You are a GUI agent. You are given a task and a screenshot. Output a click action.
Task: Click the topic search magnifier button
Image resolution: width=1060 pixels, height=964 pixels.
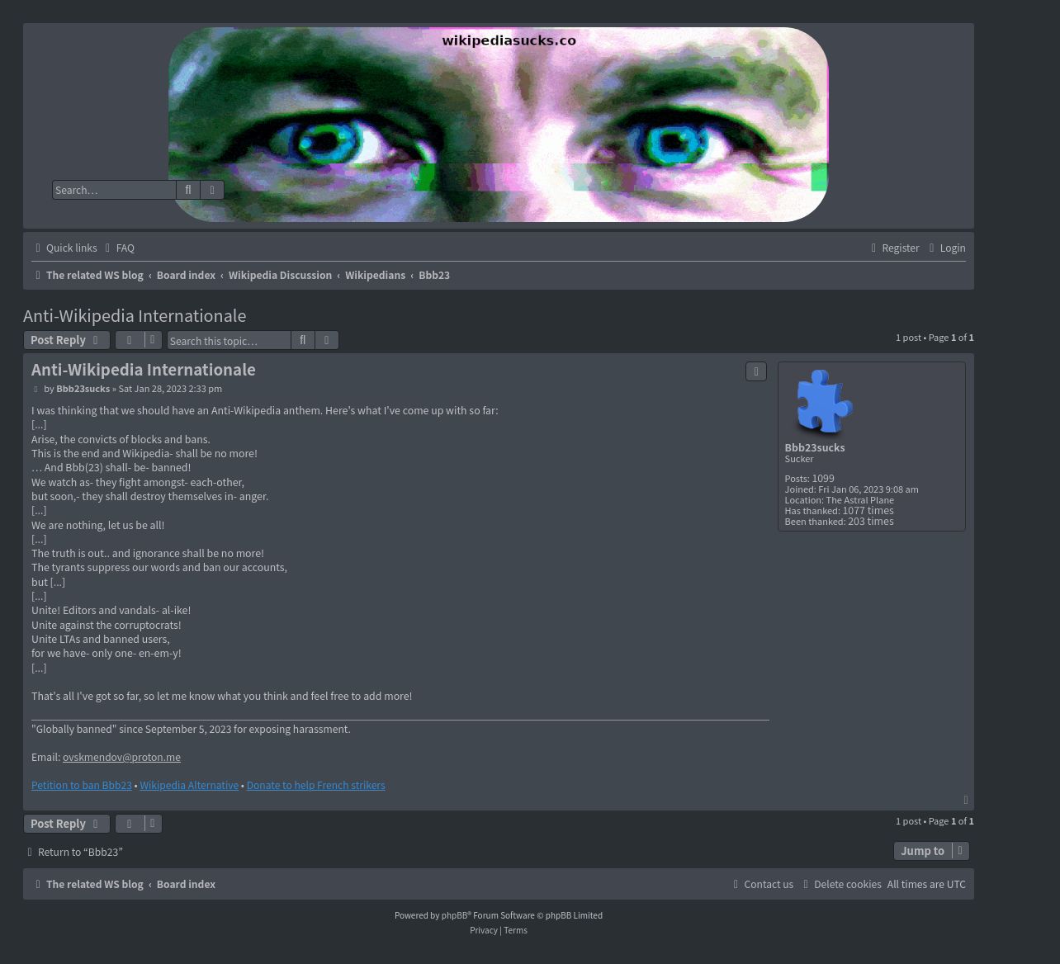[x=303, y=340]
